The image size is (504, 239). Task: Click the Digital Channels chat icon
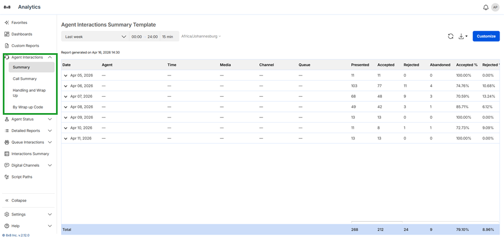(7, 166)
